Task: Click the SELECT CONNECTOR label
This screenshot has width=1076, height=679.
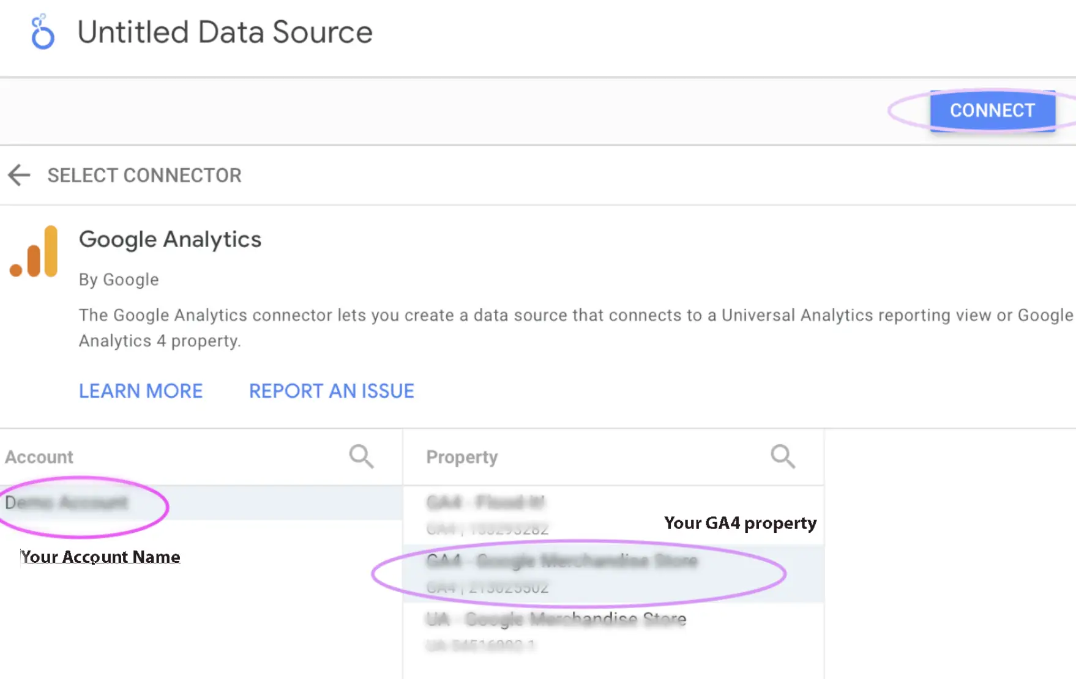Action: pos(144,176)
